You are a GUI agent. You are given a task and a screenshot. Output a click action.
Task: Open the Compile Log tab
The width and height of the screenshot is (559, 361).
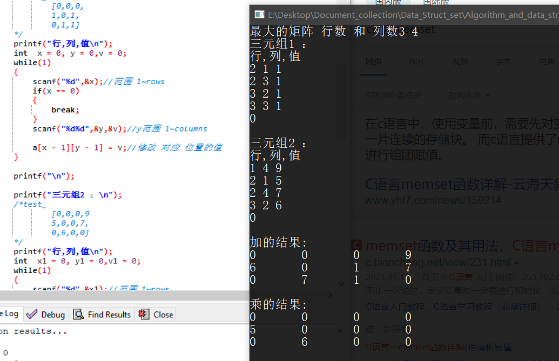pos(11,314)
